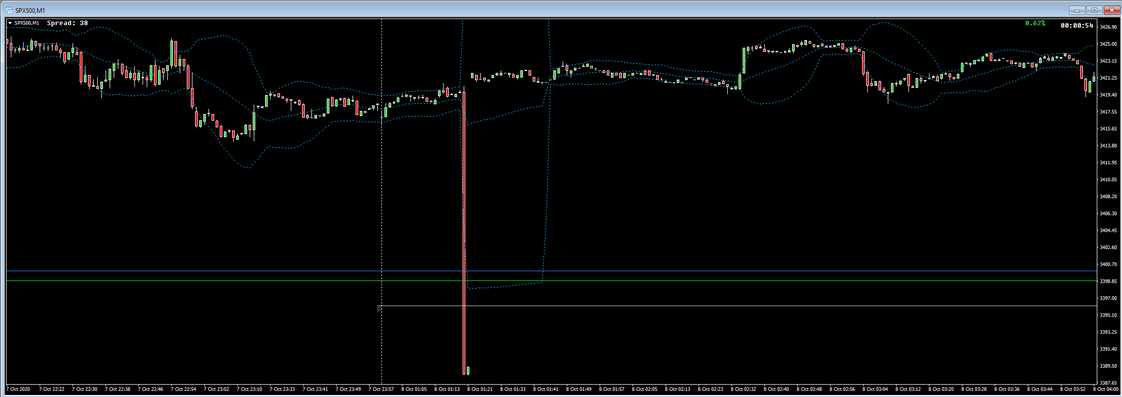This screenshot has width=1122, height=397.
Task: Minimize the SPX500,M1 chart window
Action: (1078, 10)
